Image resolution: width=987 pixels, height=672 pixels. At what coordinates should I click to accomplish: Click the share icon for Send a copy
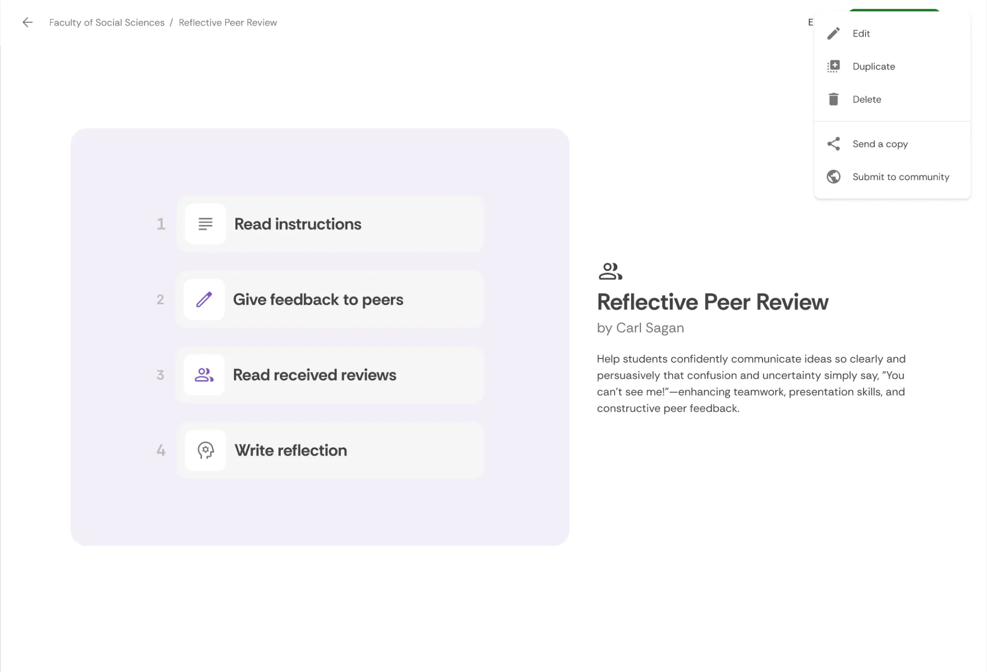pos(834,144)
